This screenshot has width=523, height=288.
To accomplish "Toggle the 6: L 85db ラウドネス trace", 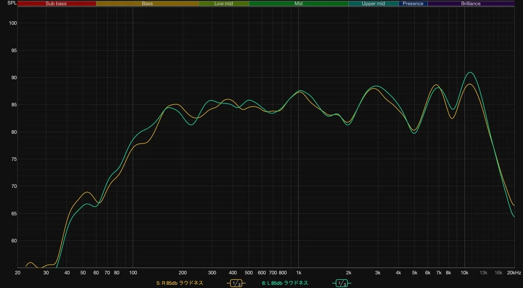I will point(285,283).
